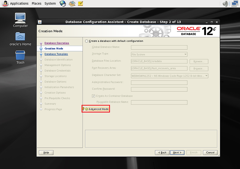
Task: Click the Database Credentials step
Action: click(x=57, y=70)
